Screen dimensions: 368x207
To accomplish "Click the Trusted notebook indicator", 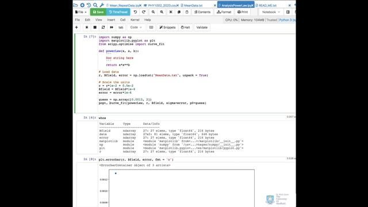I will click(x=271, y=20).
